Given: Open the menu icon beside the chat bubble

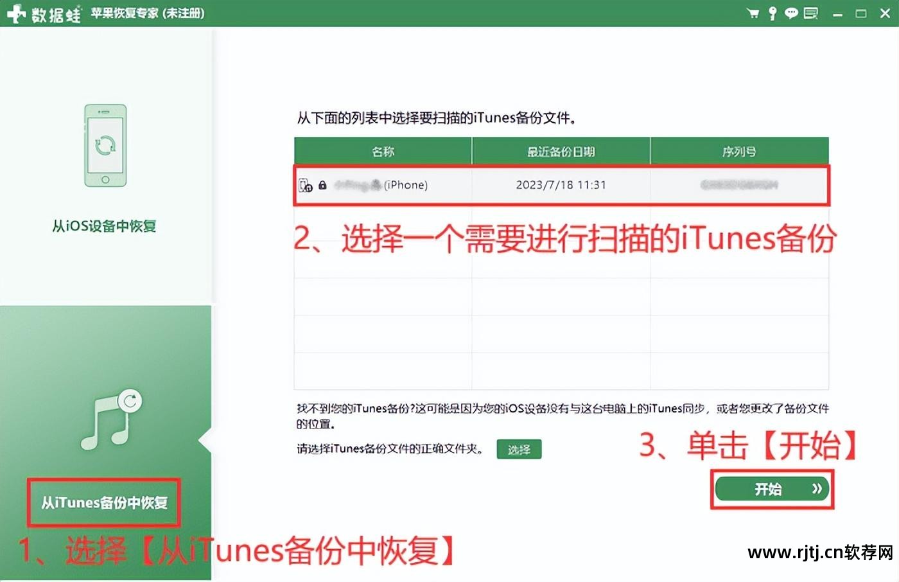Looking at the screenshot, I should click(x=811, y=13).
